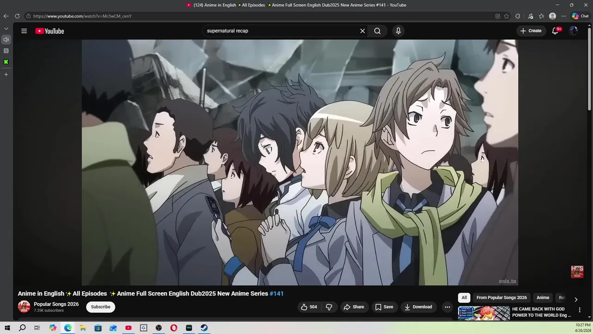View site info via lock icon
593x334 pixels.
point(28,16)
